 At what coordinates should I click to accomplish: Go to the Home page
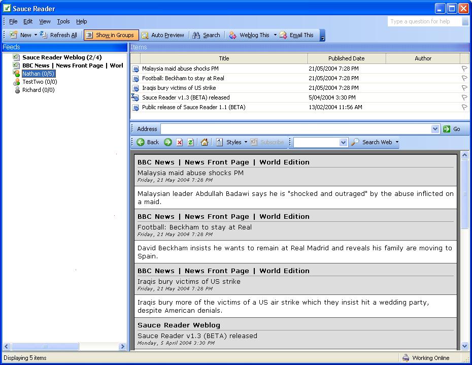click(205, 142)
